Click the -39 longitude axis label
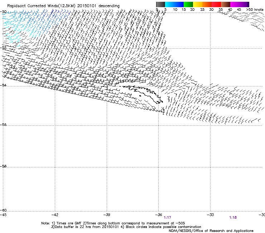The height and width of the screenshot is (233, 265). [107, 215]
